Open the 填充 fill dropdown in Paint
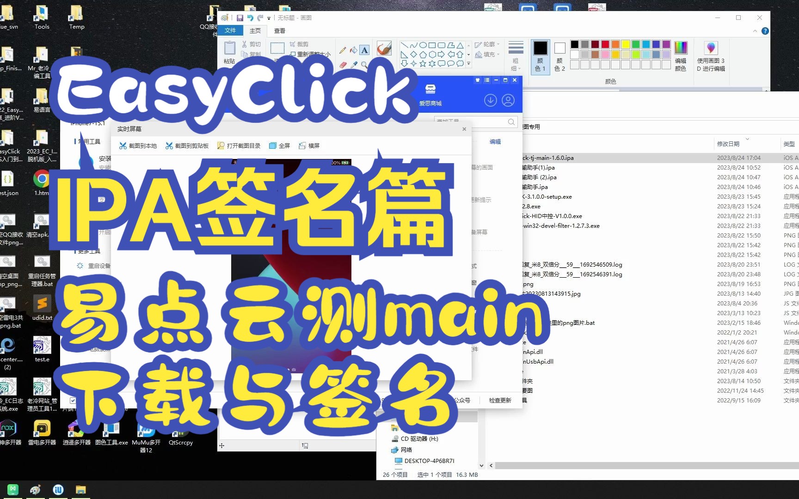Screen dimensions: 799x499 487,55
